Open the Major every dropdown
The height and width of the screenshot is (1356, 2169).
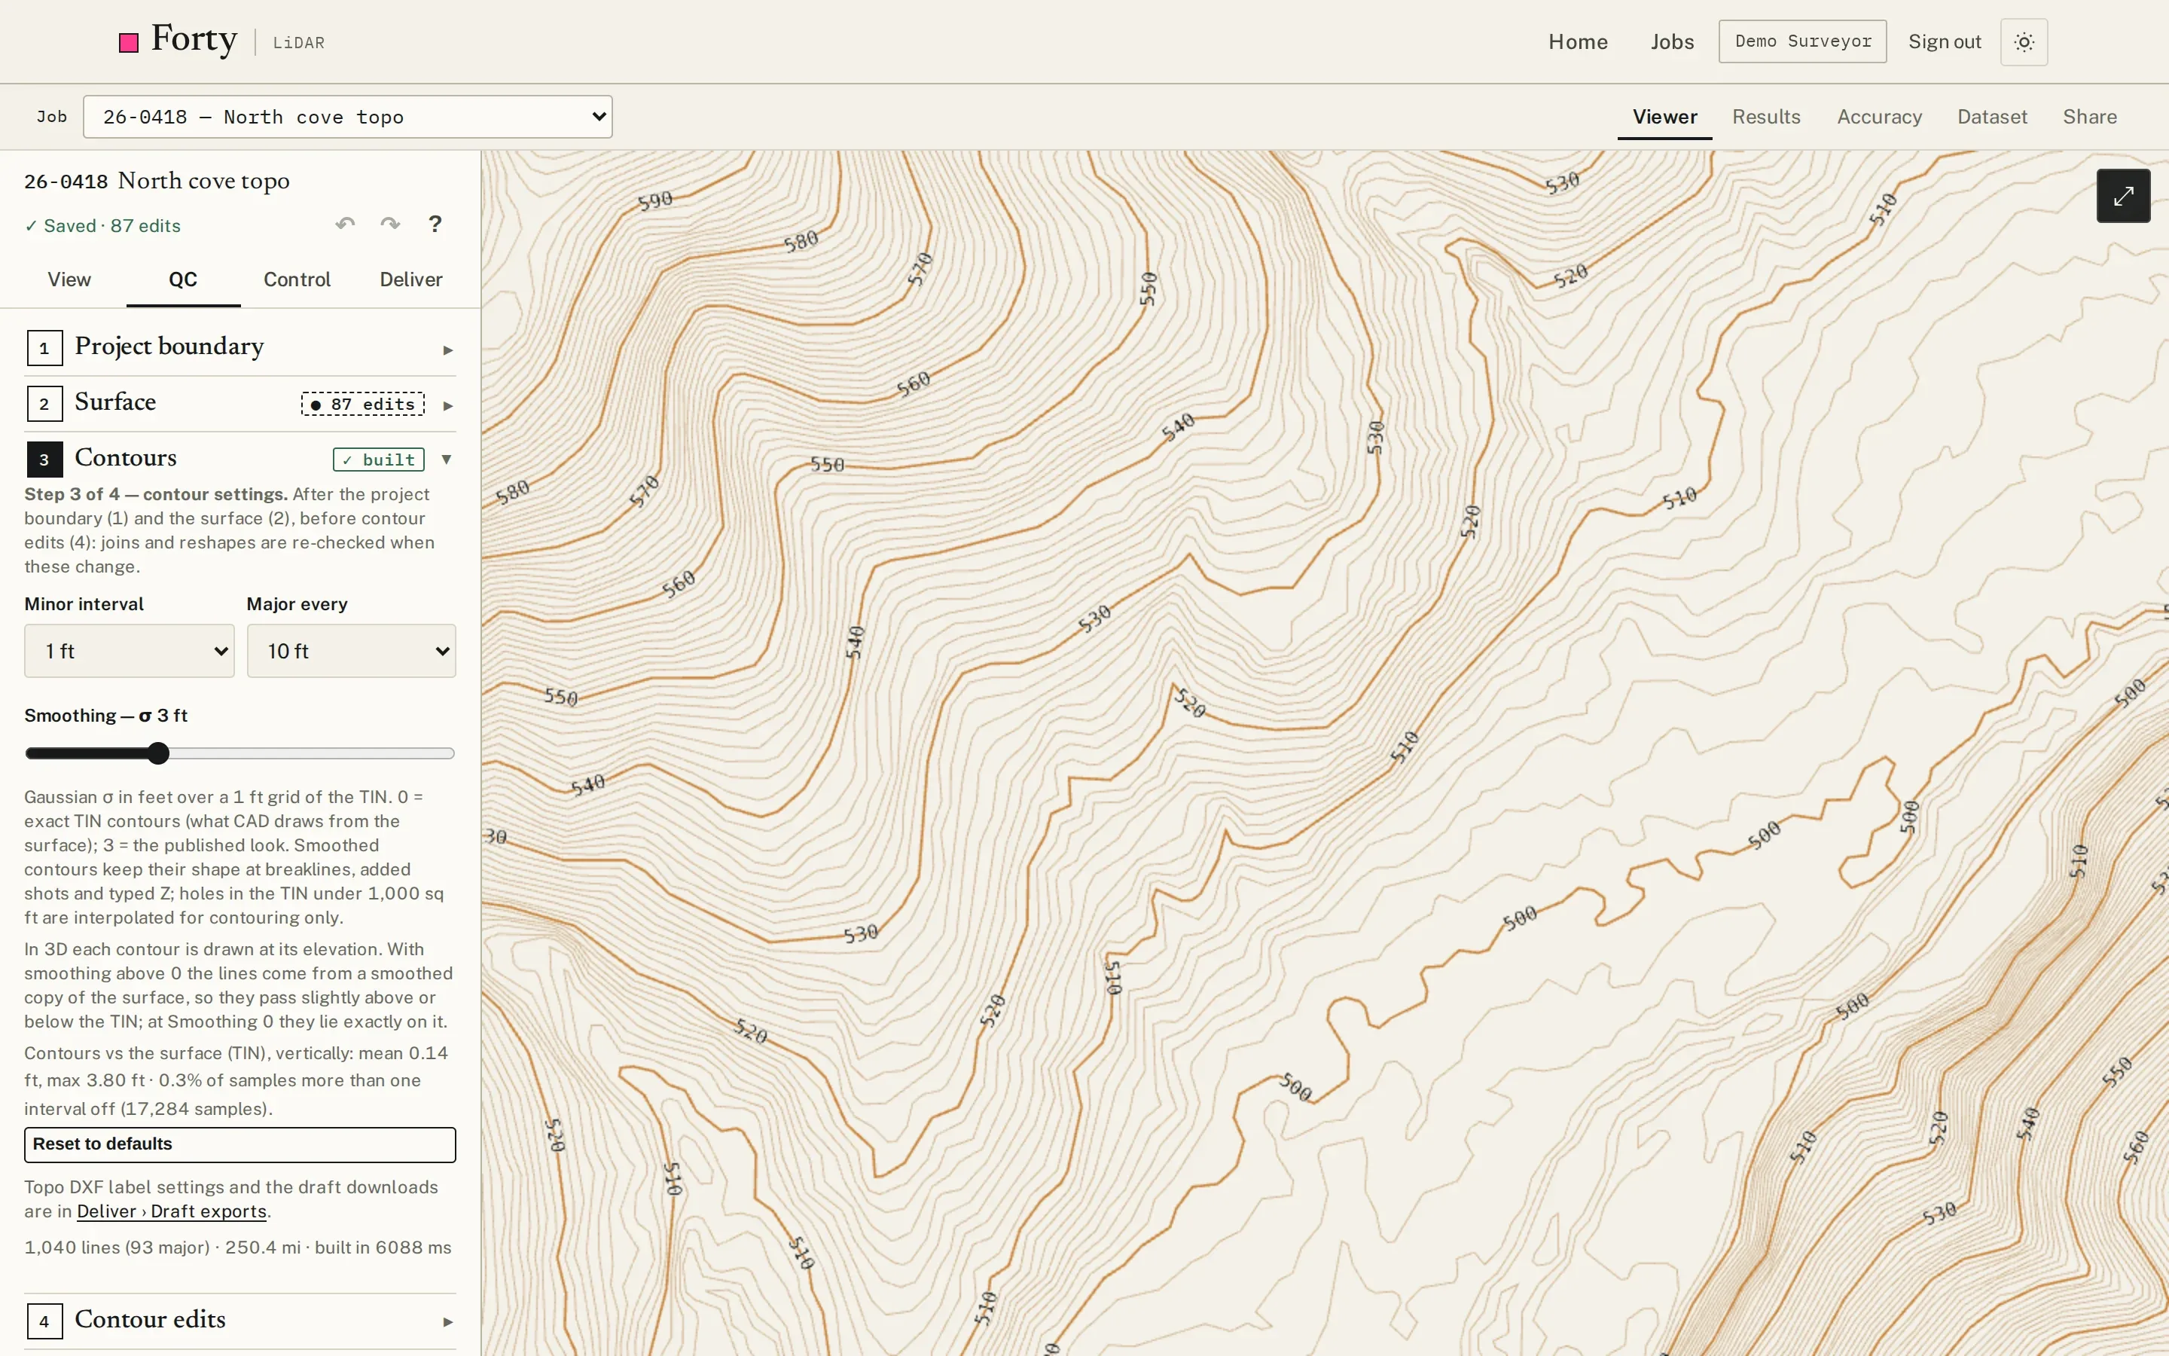[x=352, y=650]
